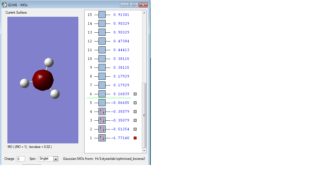Select orbital box for MO 14

(x=102, y=23)
